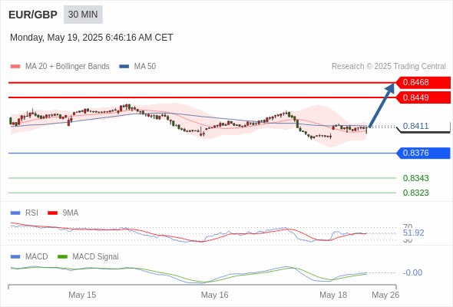This screenshot has height=307, width=453.
Task: Toggle the RSI legend entry
Action: pyautogui.click(x=25, y=213)
